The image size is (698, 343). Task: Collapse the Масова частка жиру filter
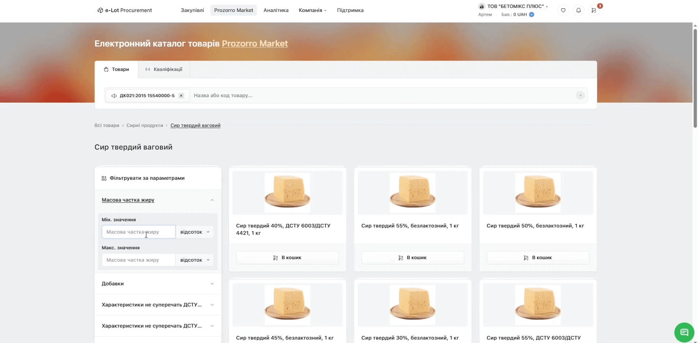pyautogui.click(x=158, y=200)
